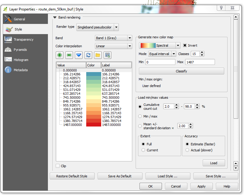The width and height of the screenshot is (247, 195).
Task: Switch to the Pyramids tab
Action: pos(25,50)
